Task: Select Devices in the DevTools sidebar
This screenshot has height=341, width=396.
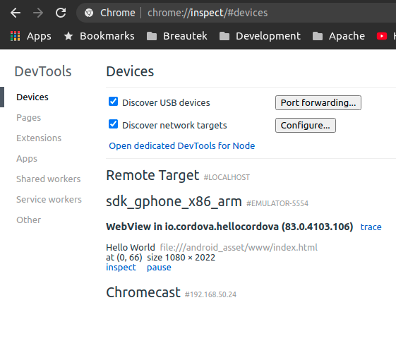Action: tap(32, 97)
